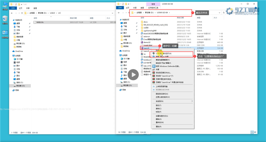Choose 兼容性疑难解答(Y) in the context menu
This screenshot has width=266, height=142.
point(173,60)
